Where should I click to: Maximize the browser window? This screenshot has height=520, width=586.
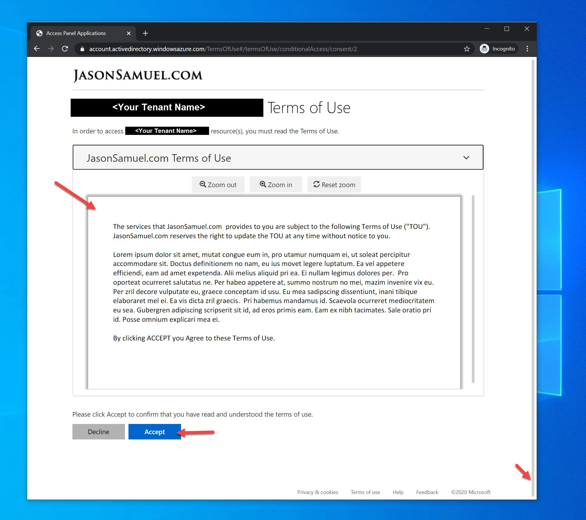point(507,29)
